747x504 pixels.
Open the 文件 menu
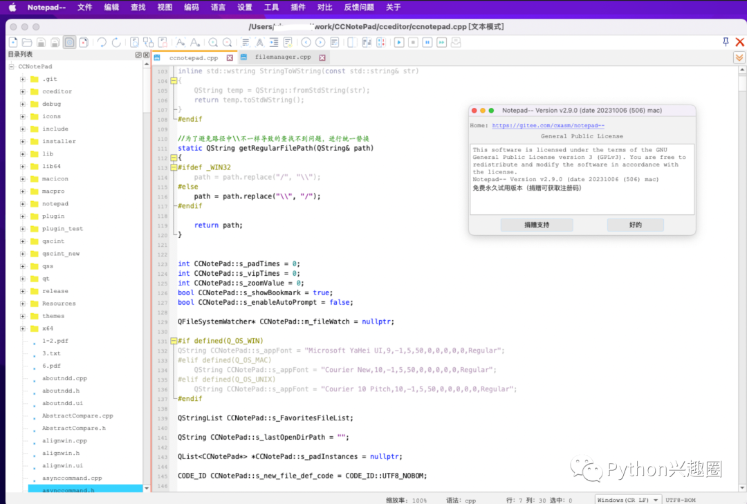[84, 7]
